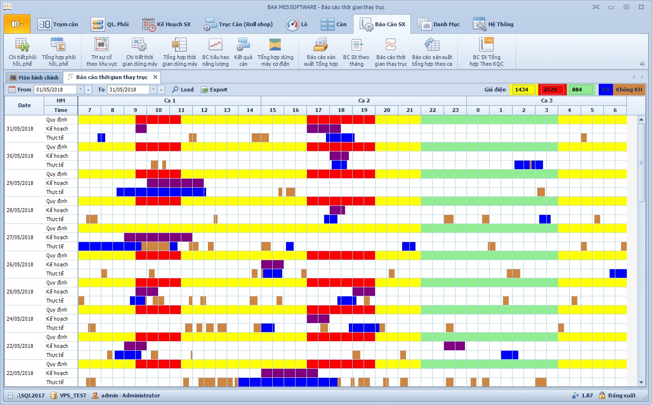
Task: Click the red 2570 electricity price field
Action: [x=552, y=90]
